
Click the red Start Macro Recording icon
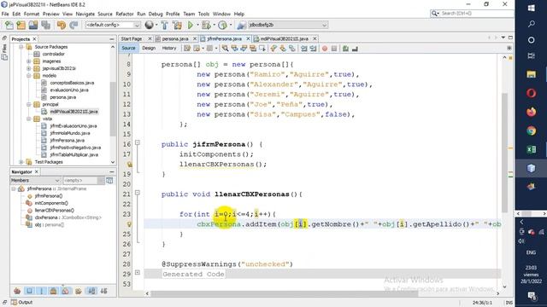coord(325,49)
